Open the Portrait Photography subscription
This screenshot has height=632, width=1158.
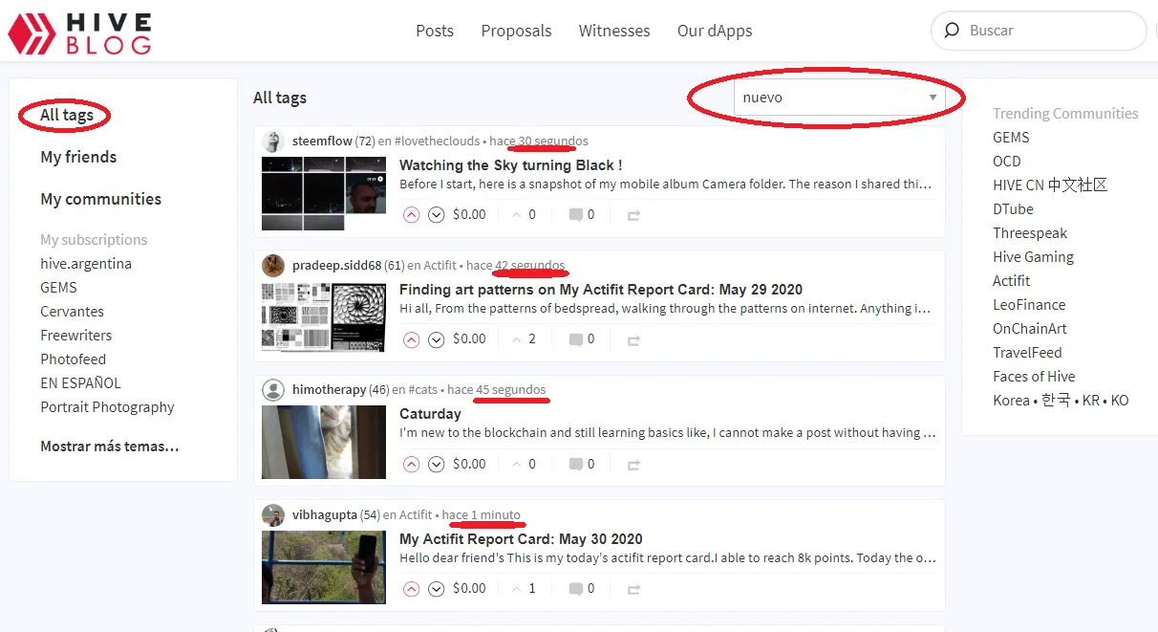107,407
